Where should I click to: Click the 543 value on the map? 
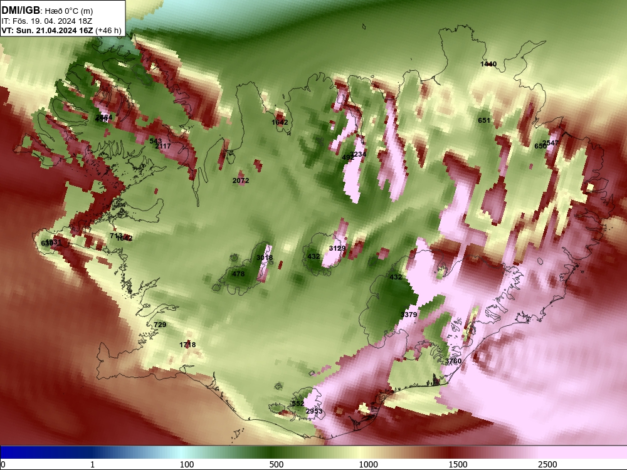pos(155,141)
